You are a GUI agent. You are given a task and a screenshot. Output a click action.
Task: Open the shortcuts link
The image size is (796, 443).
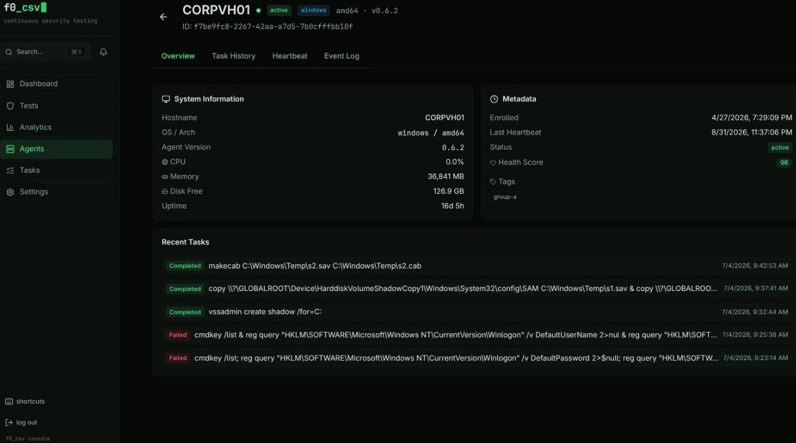[25, 401]
